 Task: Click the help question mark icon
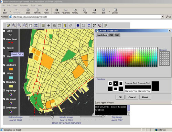tap(105, 26)
